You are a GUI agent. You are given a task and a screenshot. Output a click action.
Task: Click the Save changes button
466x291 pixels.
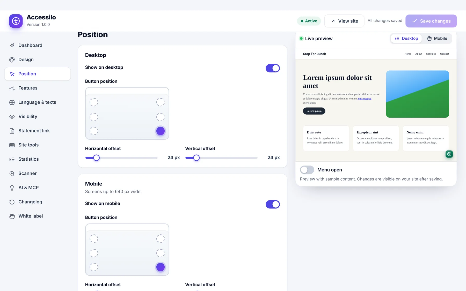[x=431, y=21]
